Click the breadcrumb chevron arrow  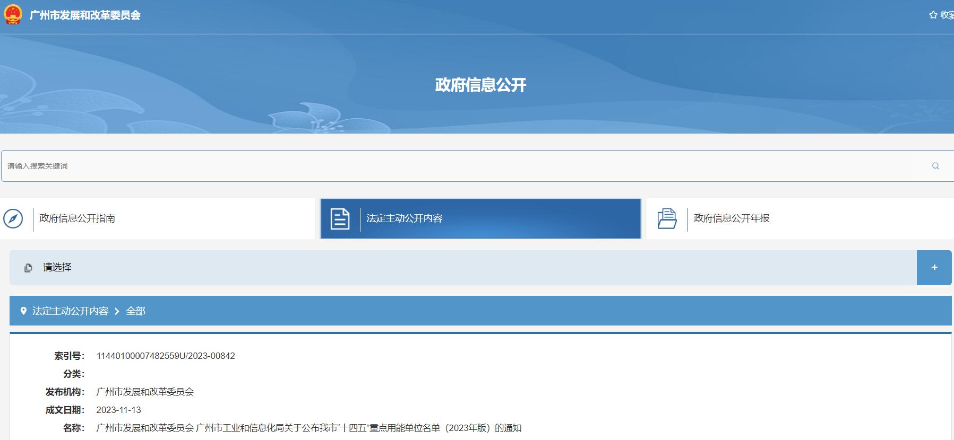click(x=117, y=311)
